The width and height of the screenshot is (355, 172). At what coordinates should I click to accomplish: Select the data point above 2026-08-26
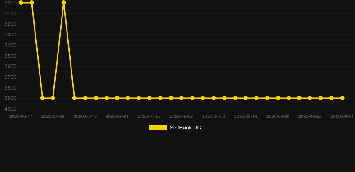click(x=310, y=98)
